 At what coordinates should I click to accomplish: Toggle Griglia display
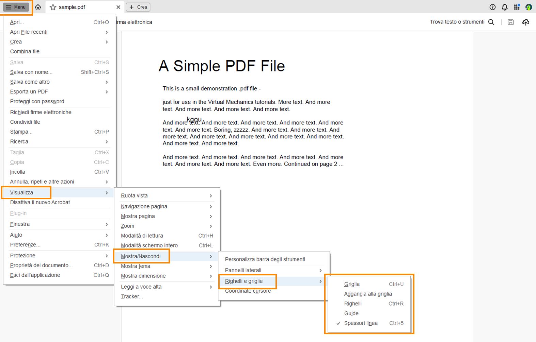click(x=369, y=284)
